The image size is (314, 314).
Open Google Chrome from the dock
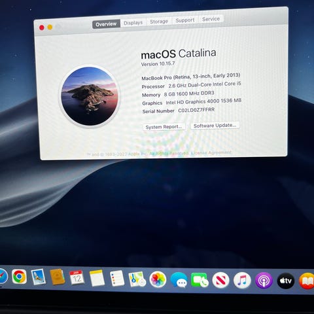click(19, 277)
